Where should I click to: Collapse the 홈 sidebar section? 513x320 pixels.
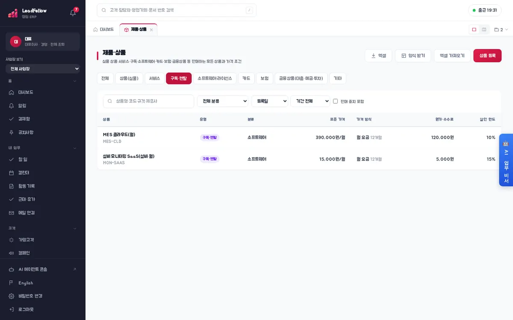pos(75,81)
